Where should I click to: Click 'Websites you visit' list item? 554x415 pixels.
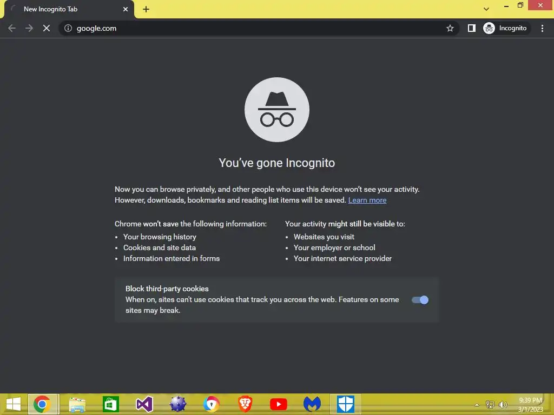[324, 237]
